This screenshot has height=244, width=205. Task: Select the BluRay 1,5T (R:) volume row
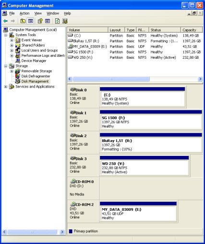pos(134,41)
